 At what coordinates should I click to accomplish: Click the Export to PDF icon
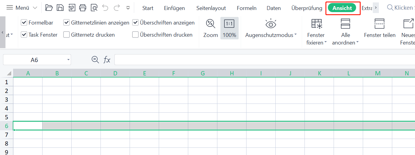tap(72, 8)
